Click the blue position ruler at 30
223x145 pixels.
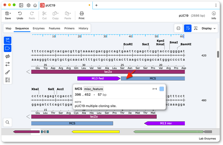point(105,36)
